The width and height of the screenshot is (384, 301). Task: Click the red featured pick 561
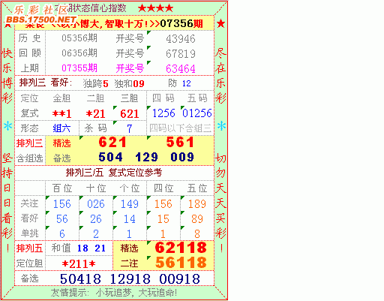coord(180,143)
